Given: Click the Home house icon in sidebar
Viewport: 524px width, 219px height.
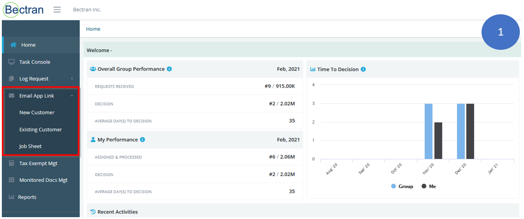Looking at the screenshot, I should (13, 45).
